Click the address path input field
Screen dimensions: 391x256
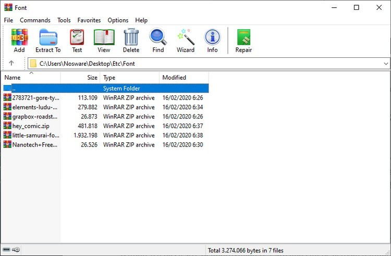coord(209,64)
